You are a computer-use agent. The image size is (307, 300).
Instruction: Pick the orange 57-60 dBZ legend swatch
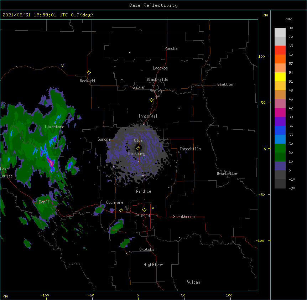coord(280,59)
